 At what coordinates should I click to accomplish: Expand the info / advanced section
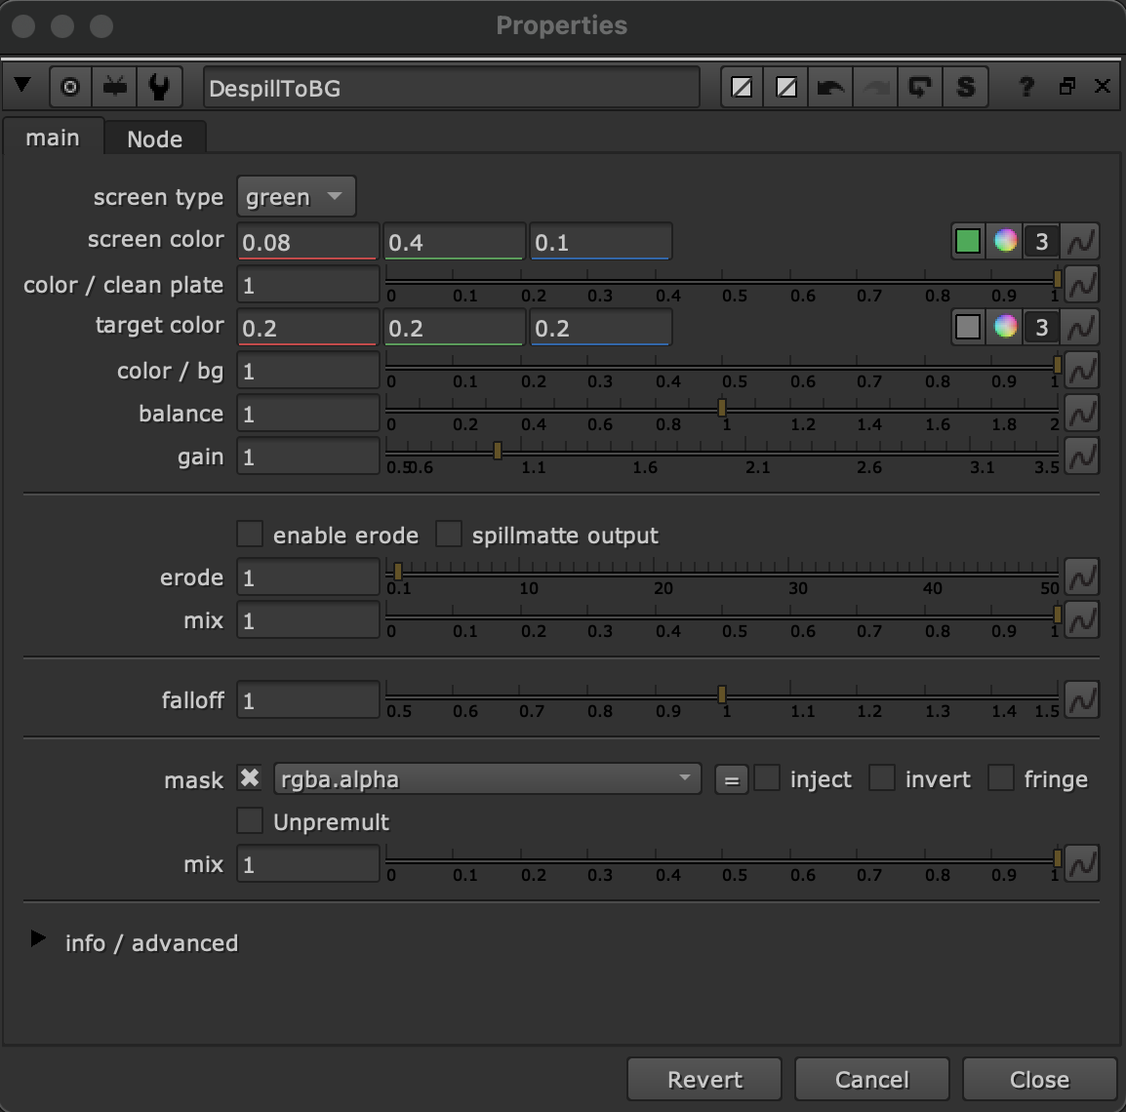38,939
